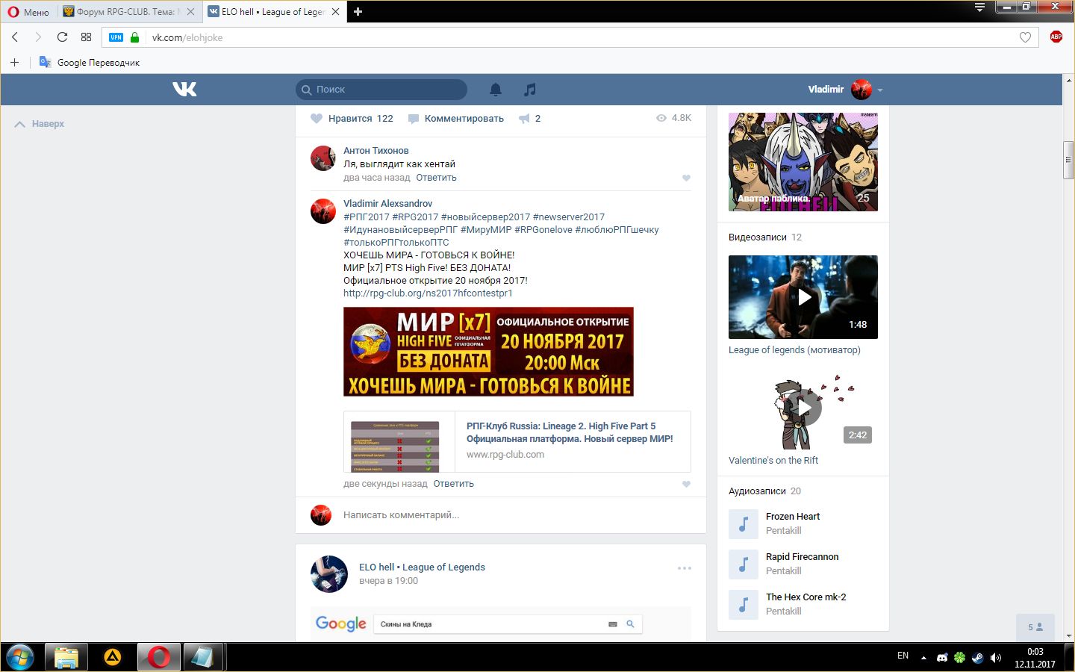Open Антон Тихонов's avatar
This screenshot has height=672, width=1075.
point(322,158)
